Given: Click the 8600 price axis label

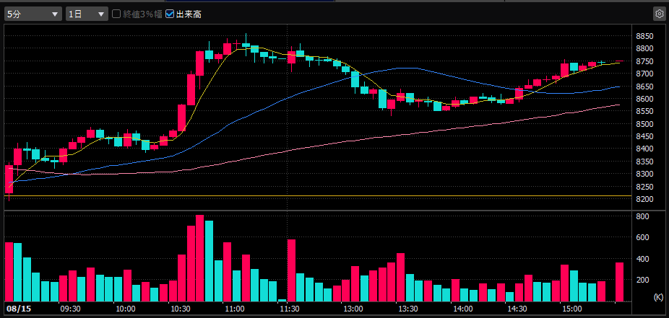Looking at the screenshot, I should pos(644,99).
